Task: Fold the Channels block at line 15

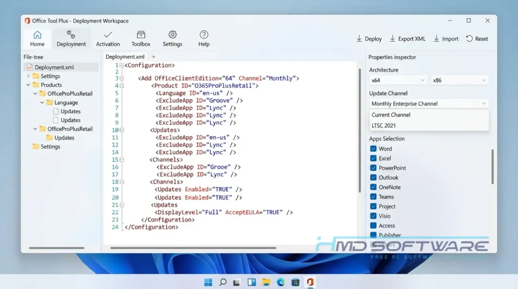Action: (121, 160)
